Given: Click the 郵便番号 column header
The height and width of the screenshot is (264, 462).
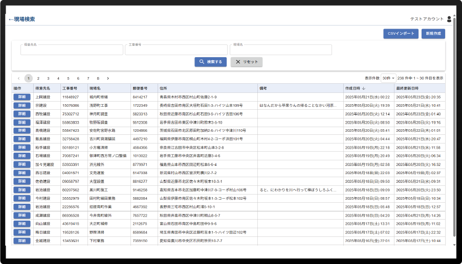Looking at the screenshot, I should [140, 88].
